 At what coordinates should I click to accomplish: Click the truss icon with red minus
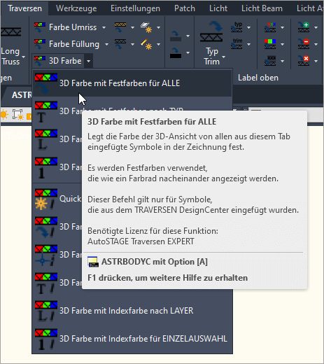304,44
